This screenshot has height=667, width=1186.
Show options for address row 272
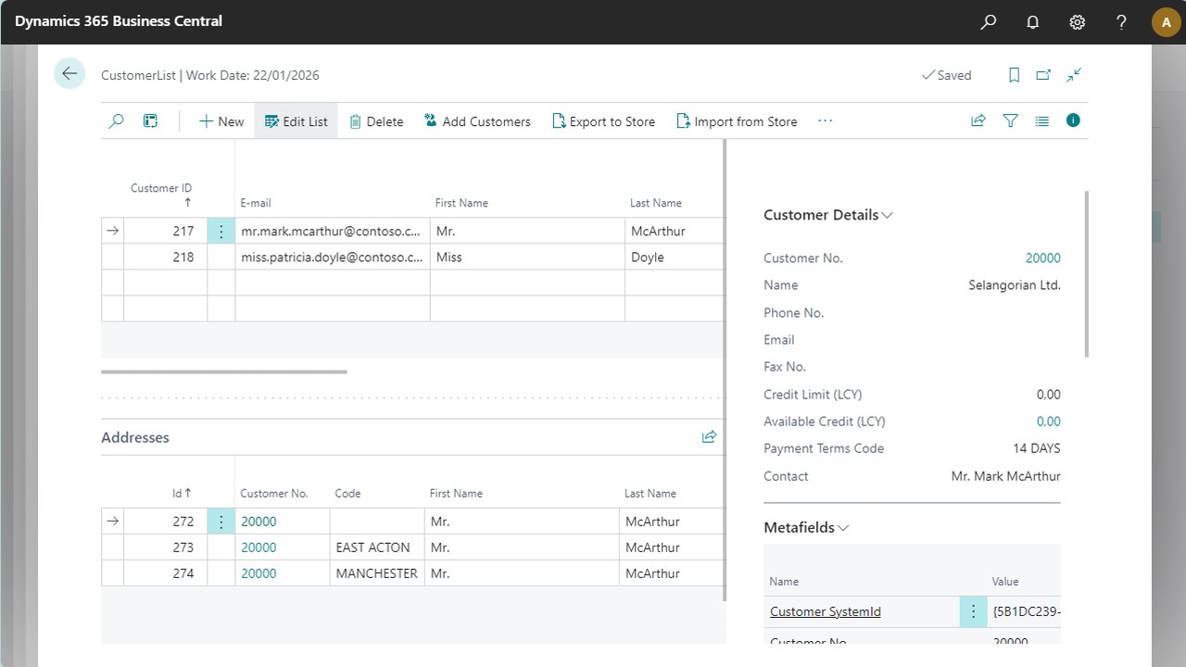221,522
